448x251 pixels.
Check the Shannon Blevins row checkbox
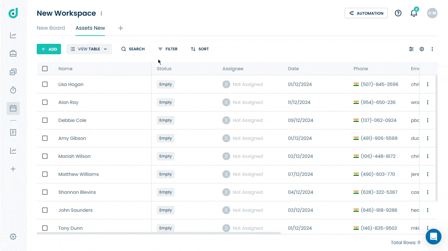[45, 192]
